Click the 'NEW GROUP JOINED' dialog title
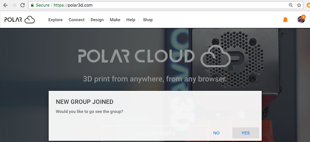Viewport: 310px width, 142px height. coord(84,102)
